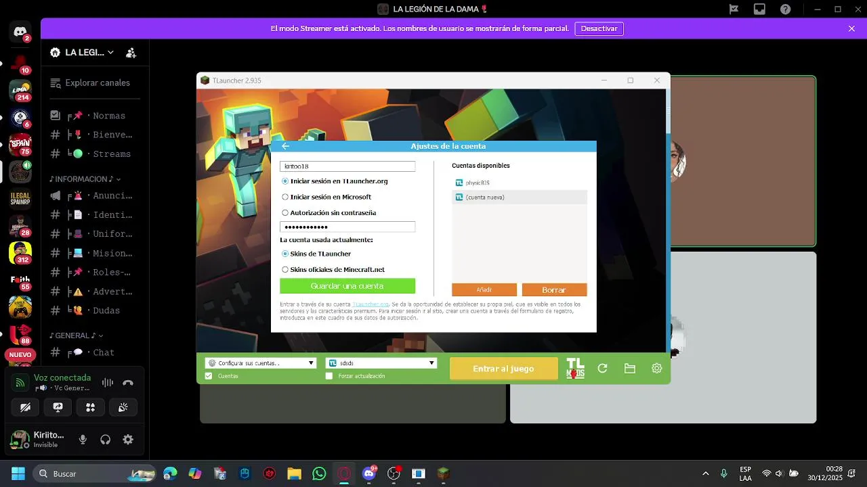Open Configurar sus cuentas dropdown
This screenshot has width=867, height=487.
click(261, 363)
